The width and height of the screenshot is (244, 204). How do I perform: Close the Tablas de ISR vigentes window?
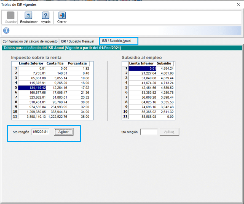(238, 5)
